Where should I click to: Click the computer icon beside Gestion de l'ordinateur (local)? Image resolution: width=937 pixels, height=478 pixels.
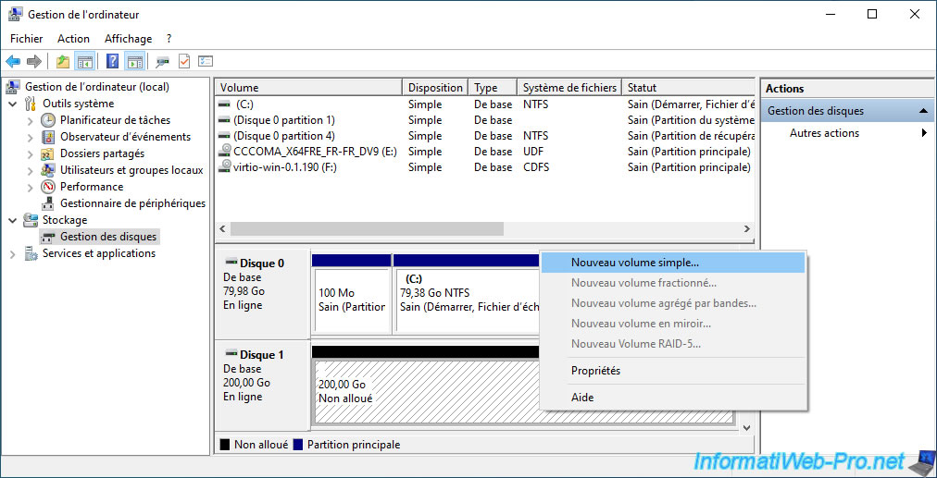pyautogui.click(x=13, y=87)
